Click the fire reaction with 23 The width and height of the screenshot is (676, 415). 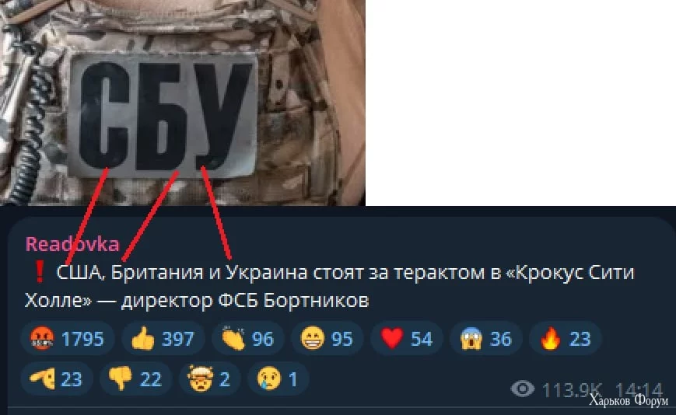click(565, 338)
